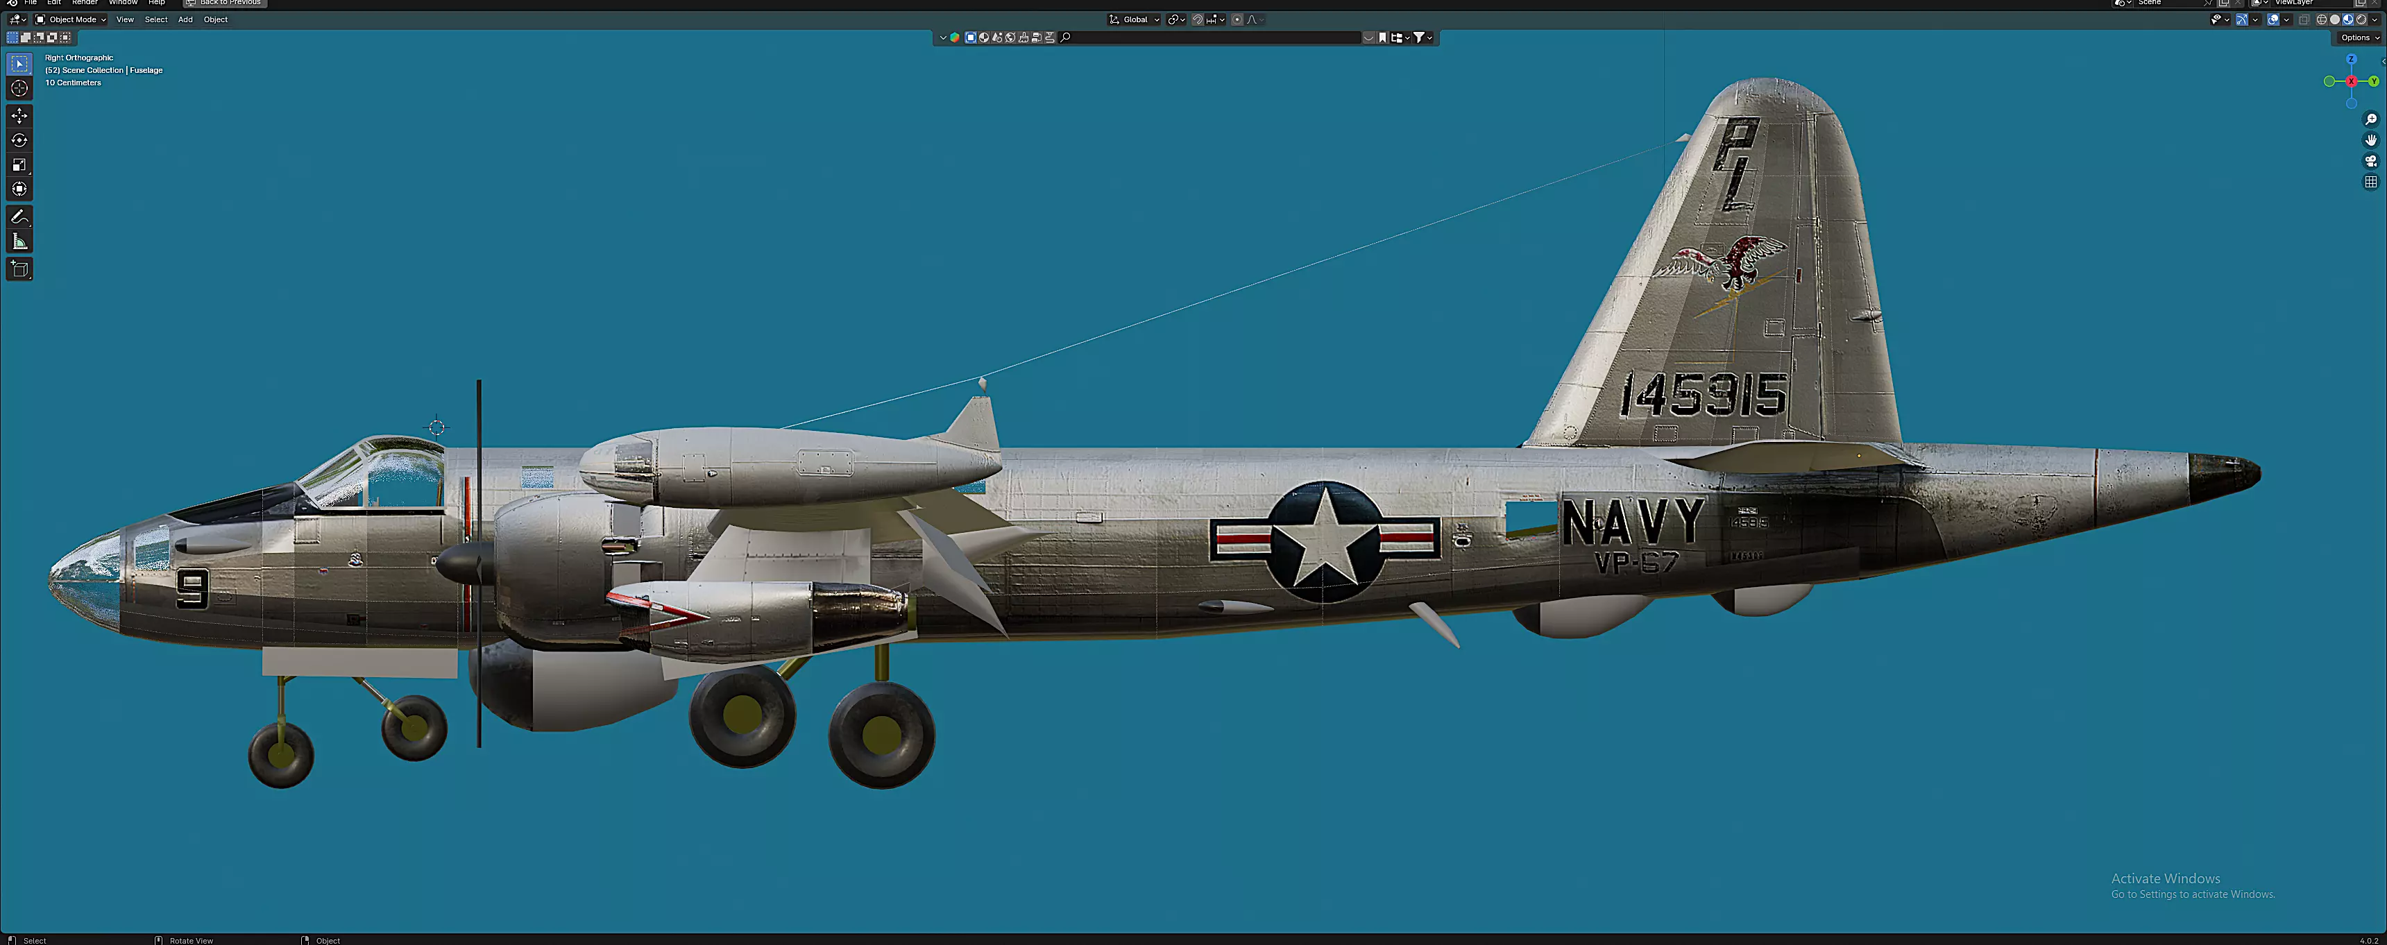Toggle show gizmos
This screenshot has height=945, width=2387.
click(x=2243, y=19)
